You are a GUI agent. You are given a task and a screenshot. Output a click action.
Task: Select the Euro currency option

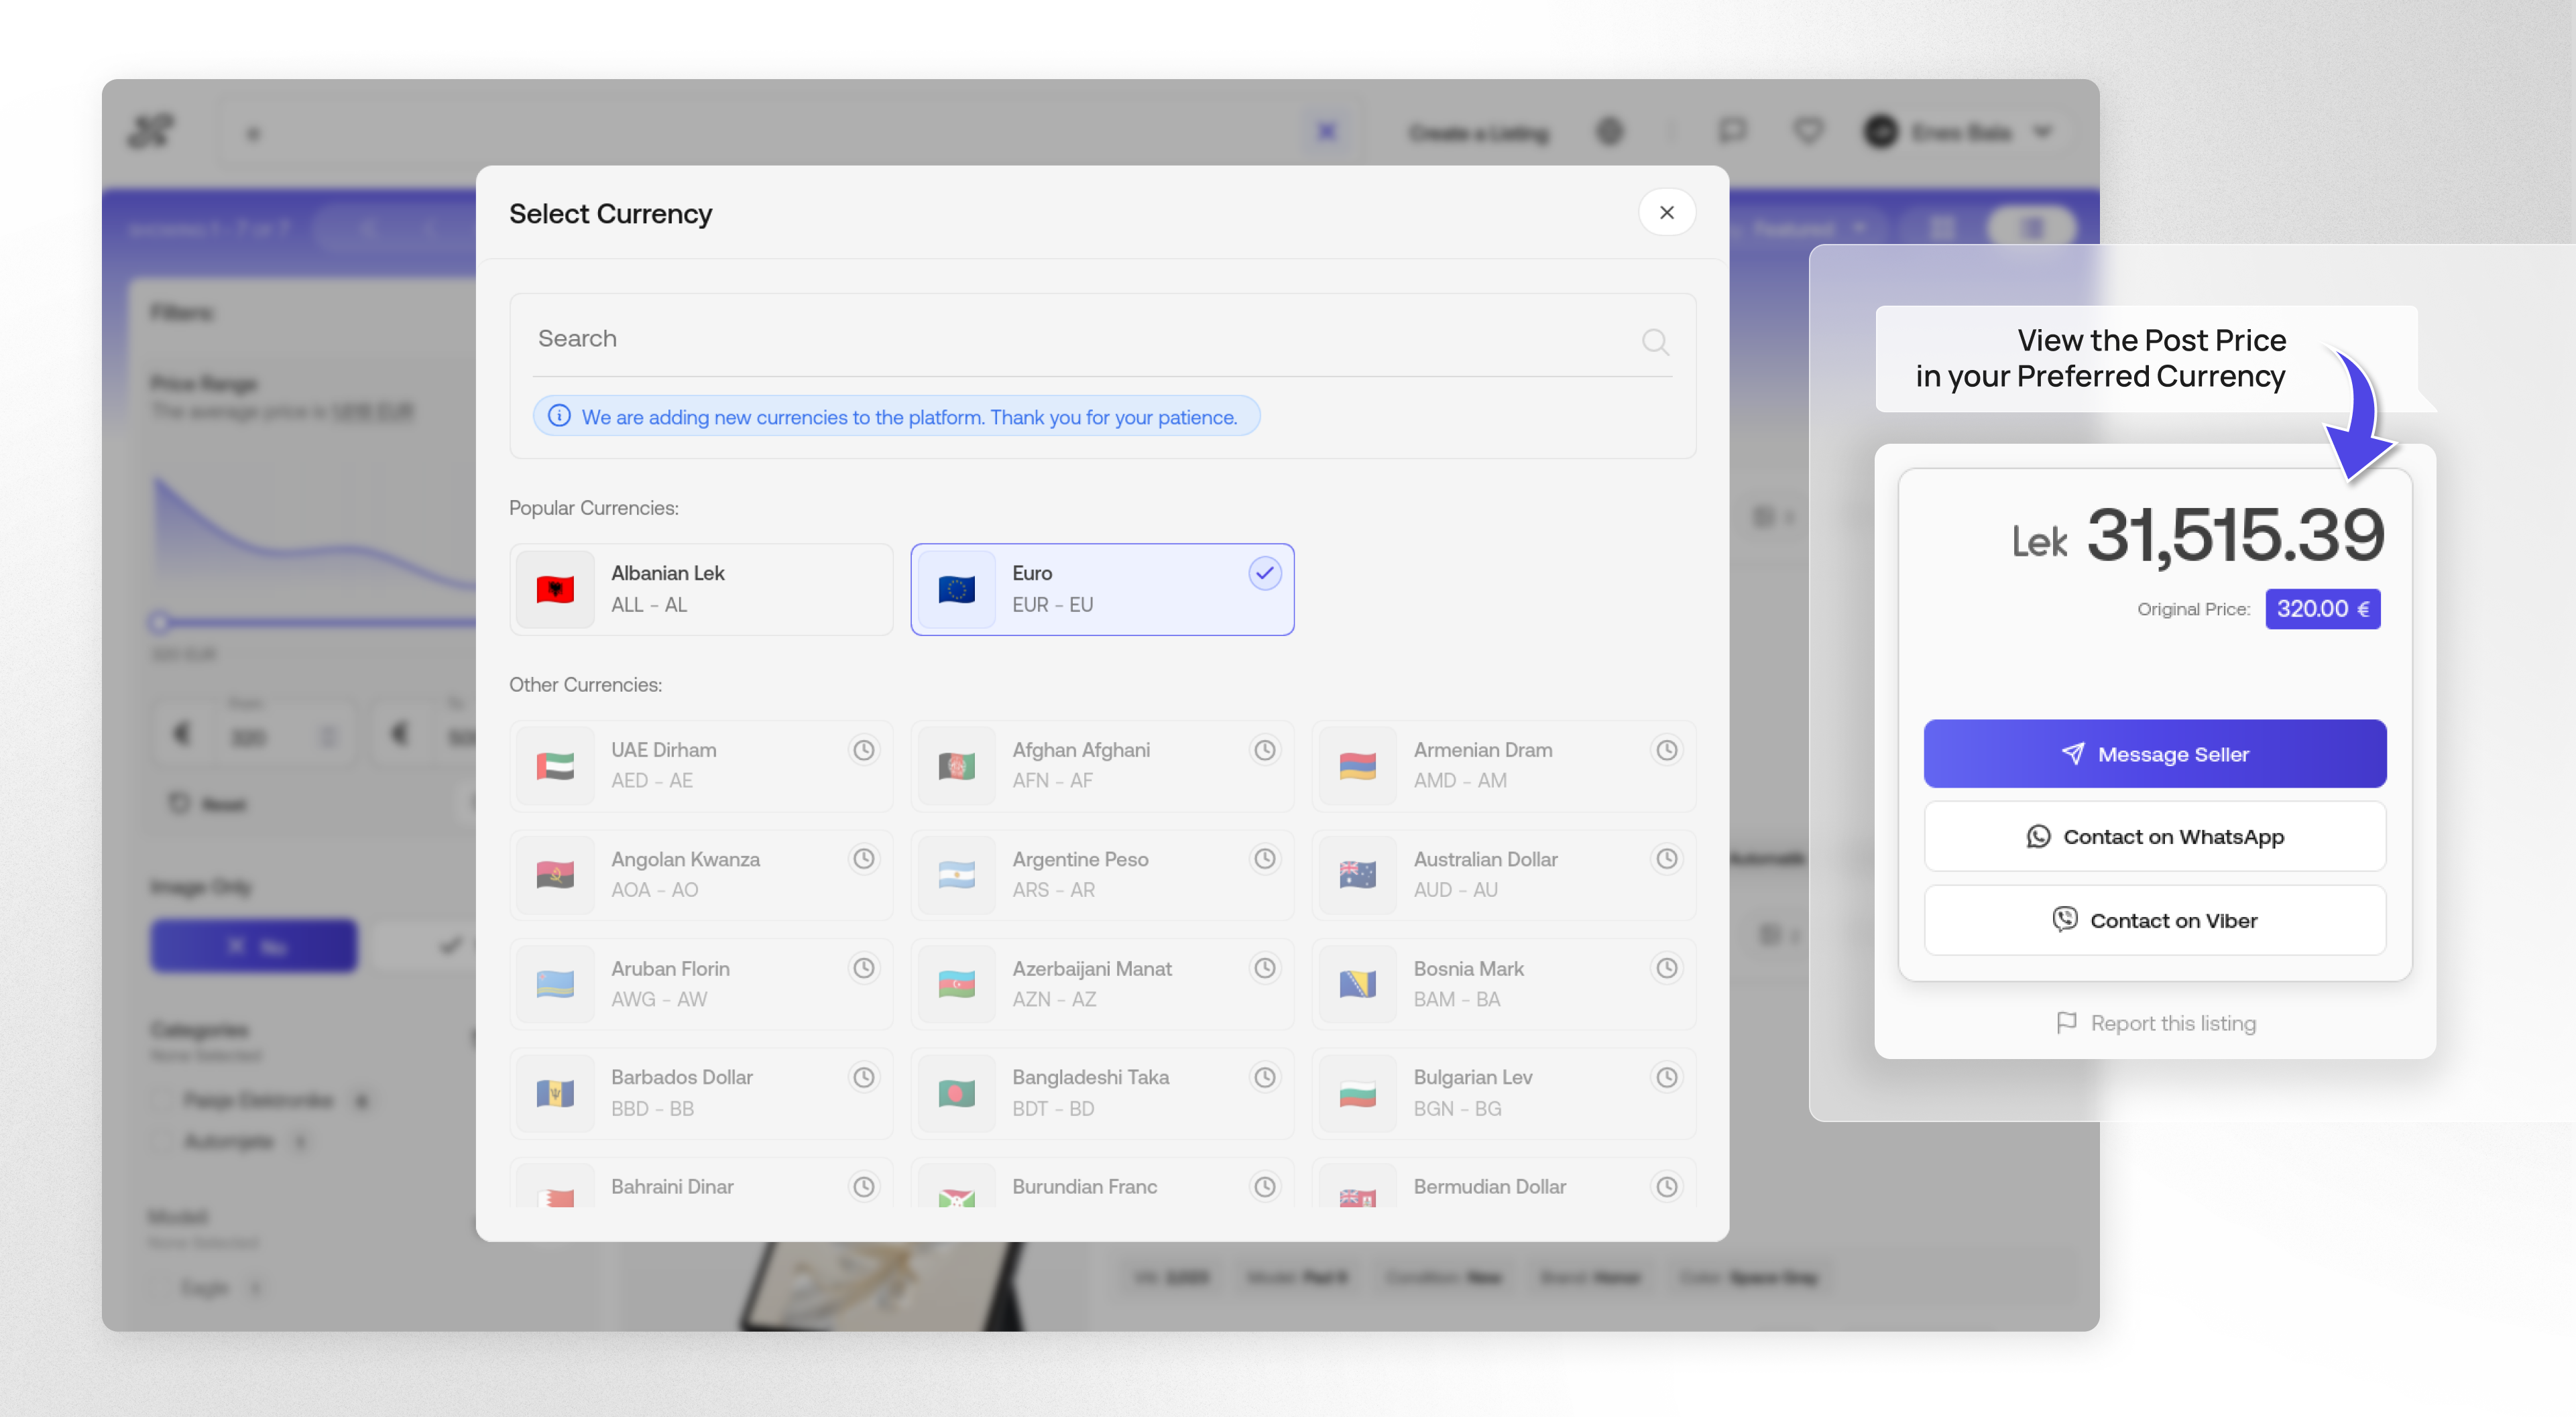pyautogui.click(x=1101, y=588)
